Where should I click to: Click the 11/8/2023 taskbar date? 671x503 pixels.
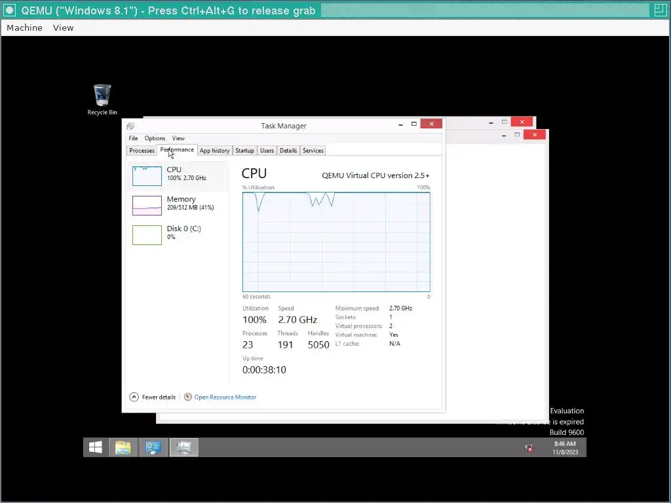click(565, 452)
